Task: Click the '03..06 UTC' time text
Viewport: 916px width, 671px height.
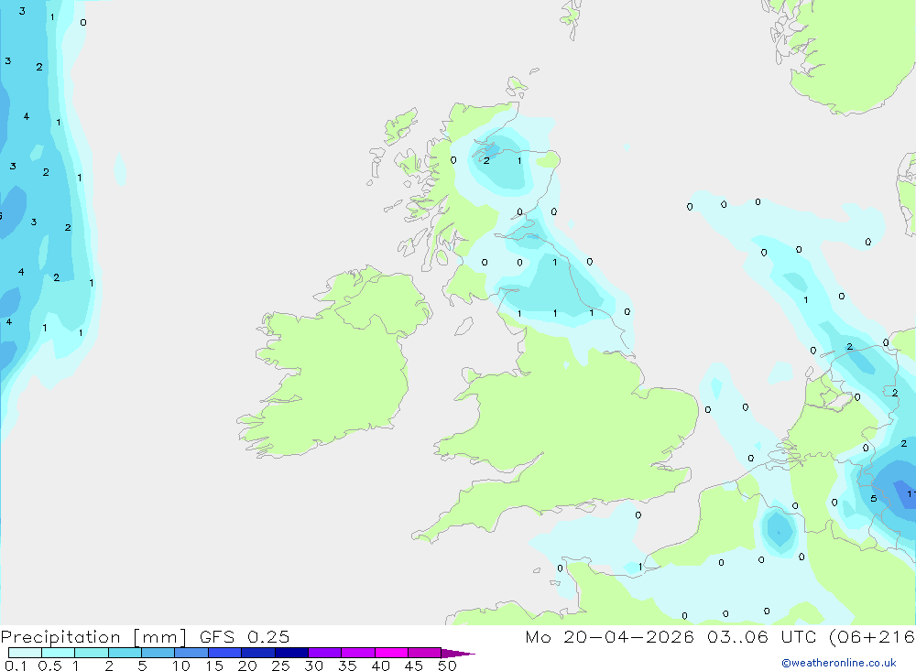Action: coord(760,636)
